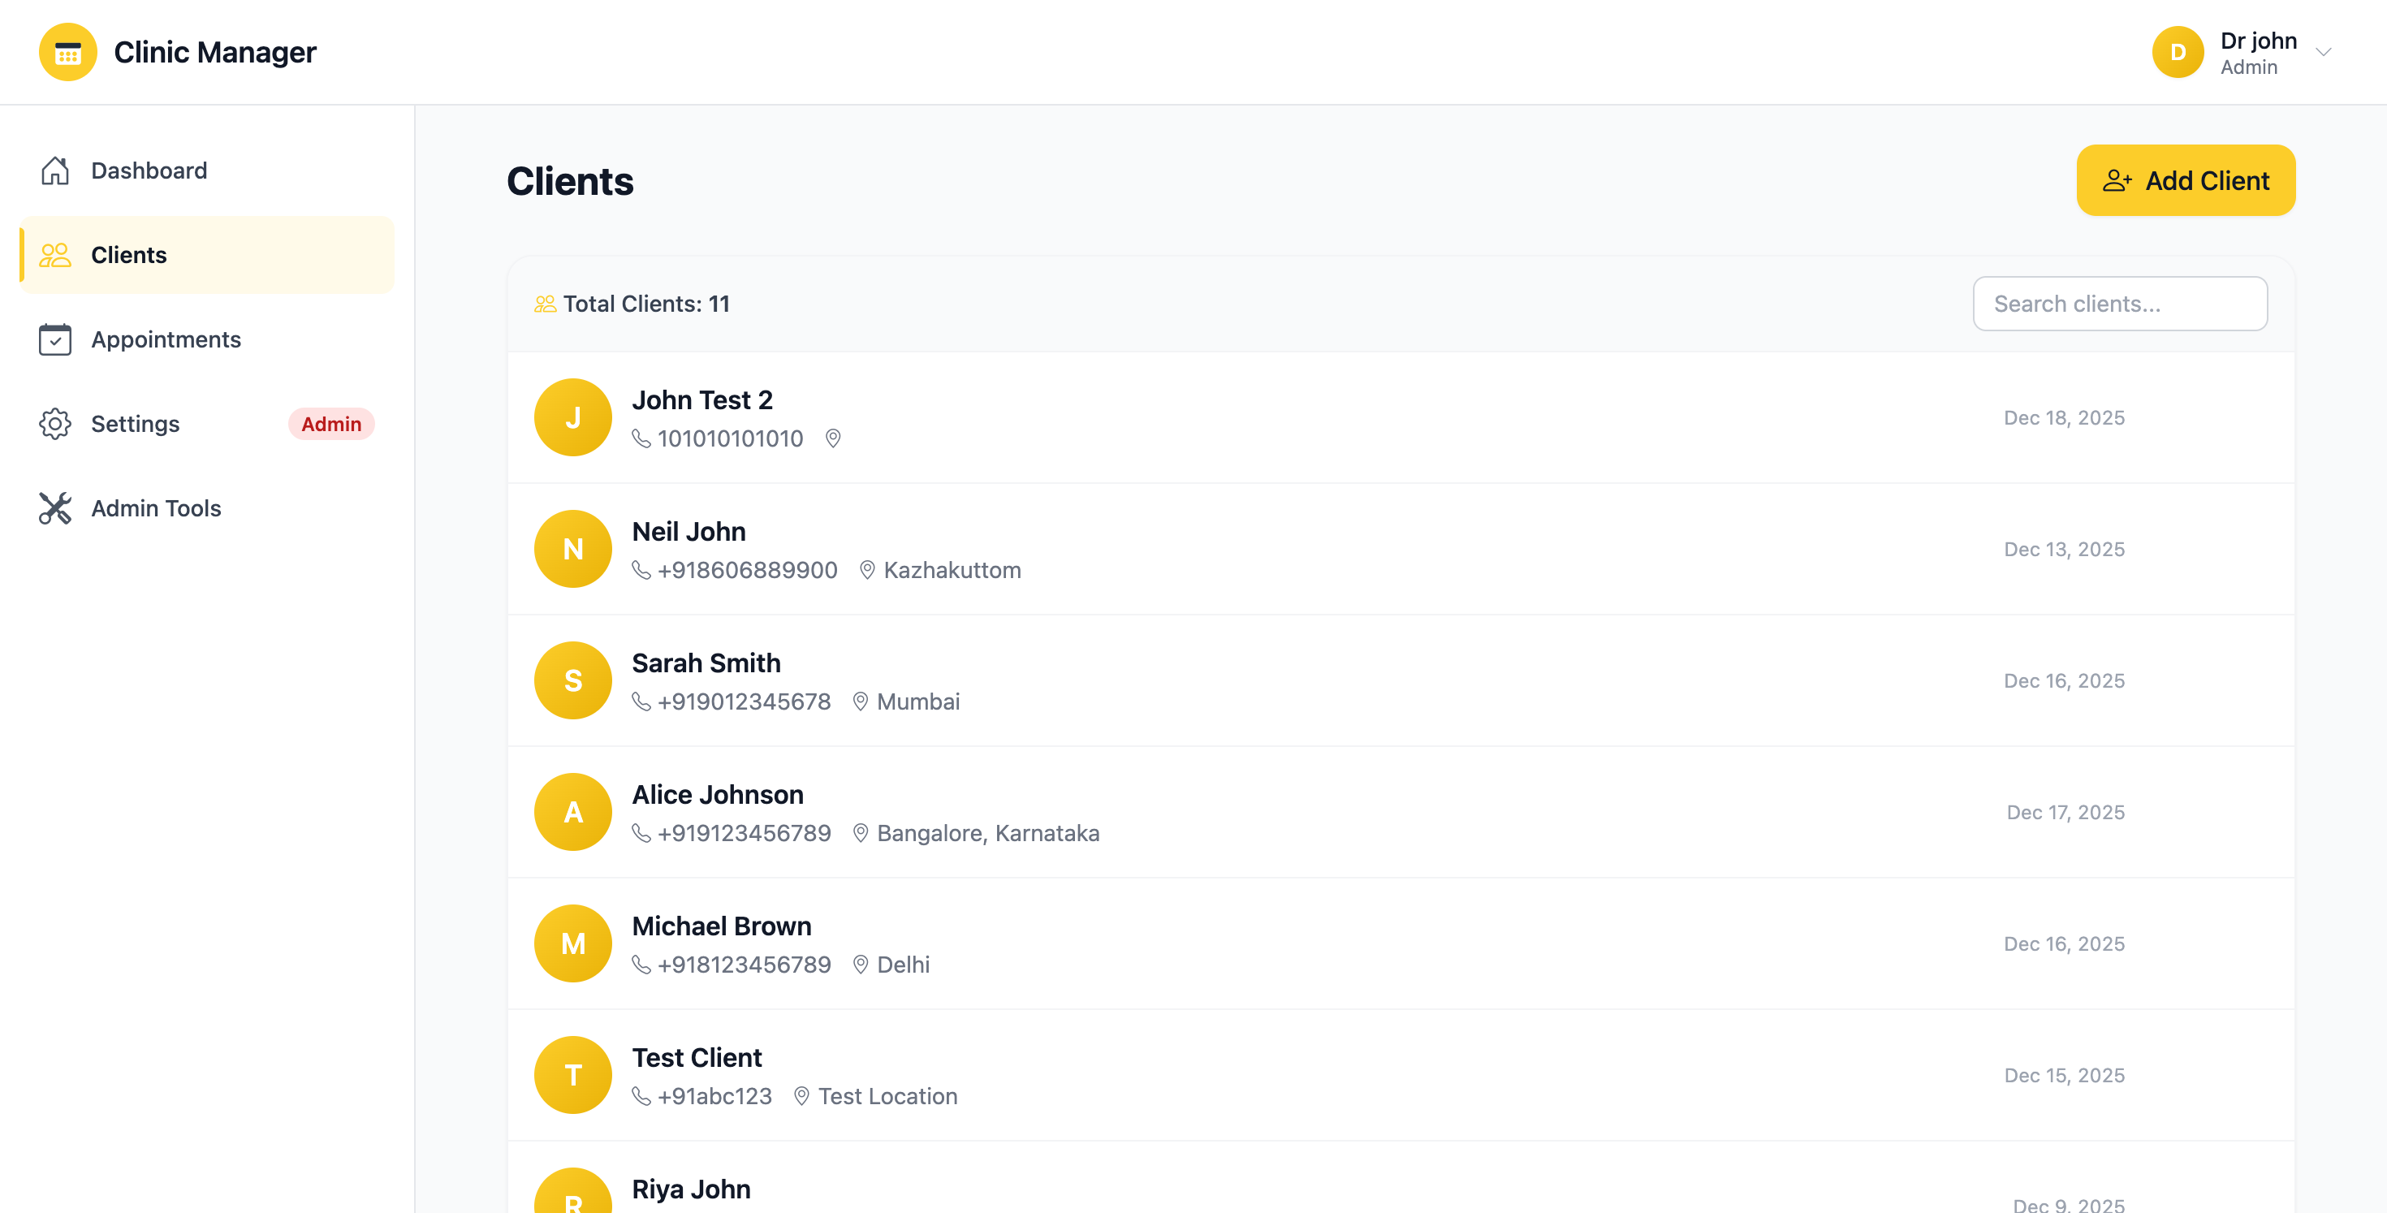Go to the Appointments section
Screen dimensions: 2387x1213
(x=166, y=339)
